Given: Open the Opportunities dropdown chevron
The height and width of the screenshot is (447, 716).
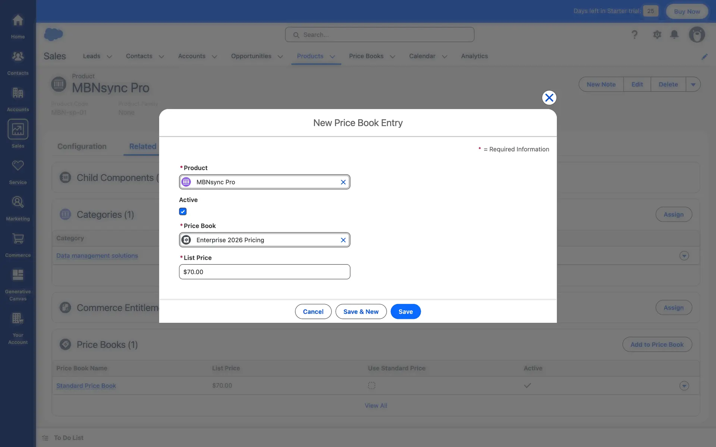Looking at the screenshot, I should [280, 57].
